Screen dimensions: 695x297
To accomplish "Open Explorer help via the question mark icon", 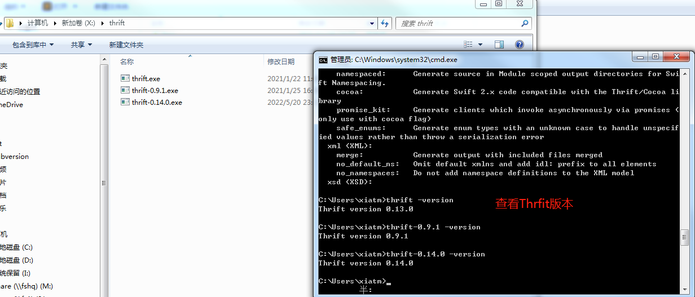I will click(x=520, y=45).
